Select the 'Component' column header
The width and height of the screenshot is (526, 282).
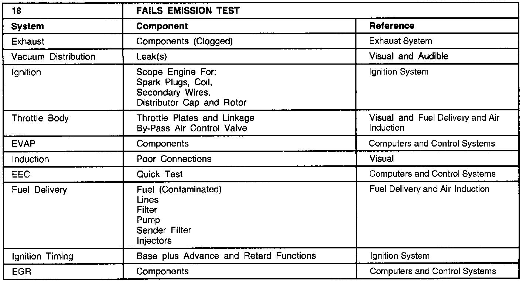[162, 26]
